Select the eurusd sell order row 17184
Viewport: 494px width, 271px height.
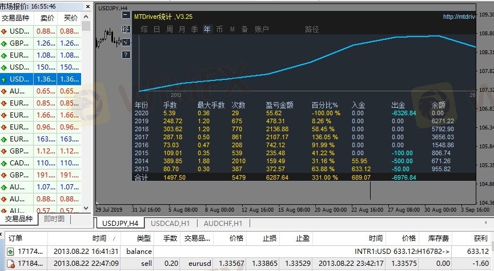point(248,264)
